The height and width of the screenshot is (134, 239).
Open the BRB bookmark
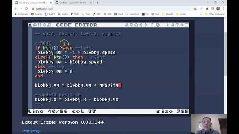point(108,14)
